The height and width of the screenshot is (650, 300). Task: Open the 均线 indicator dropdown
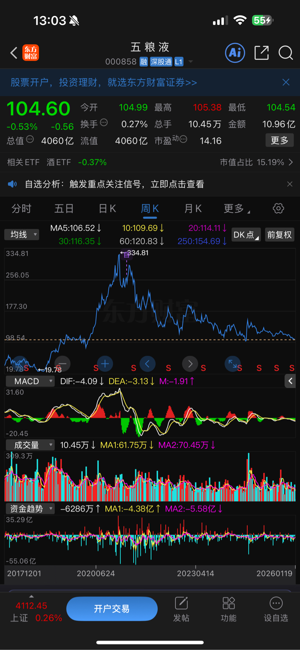point(22,234)
